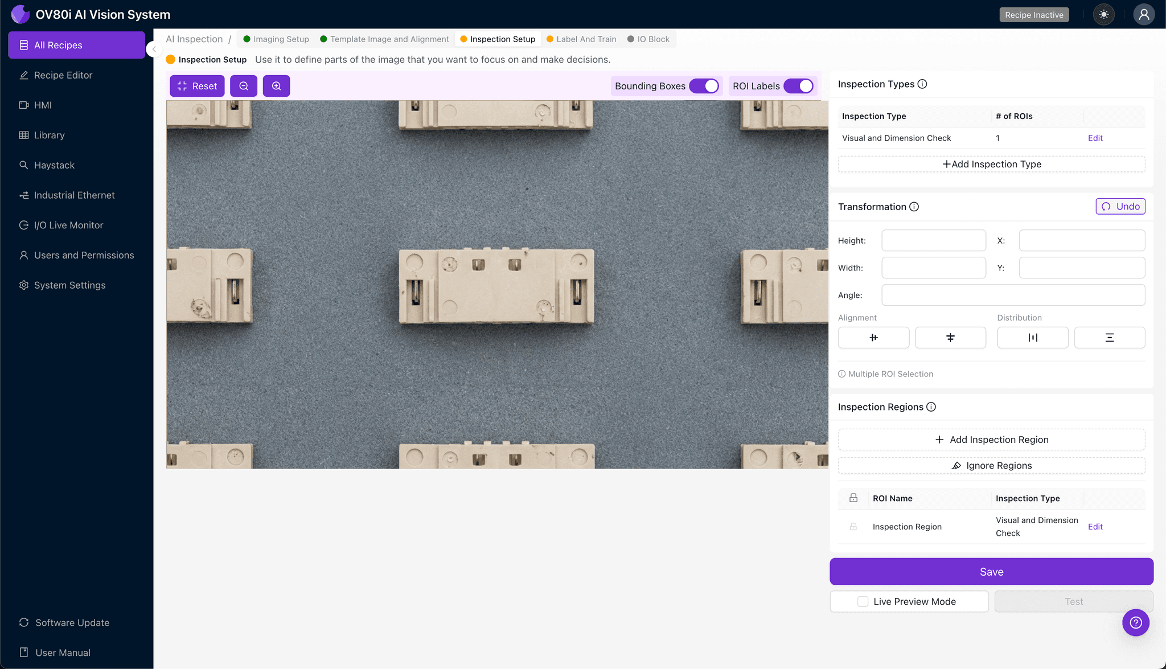Click the Inspection Types info icon
Screen dimensions: 1166x669
point(922,84)
